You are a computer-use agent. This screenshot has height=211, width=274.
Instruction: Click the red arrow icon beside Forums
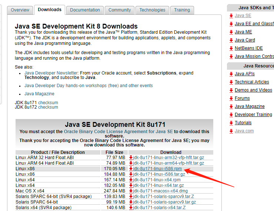(x=231, y=98)
